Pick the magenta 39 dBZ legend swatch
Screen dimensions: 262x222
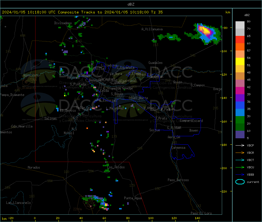(240, 90)
